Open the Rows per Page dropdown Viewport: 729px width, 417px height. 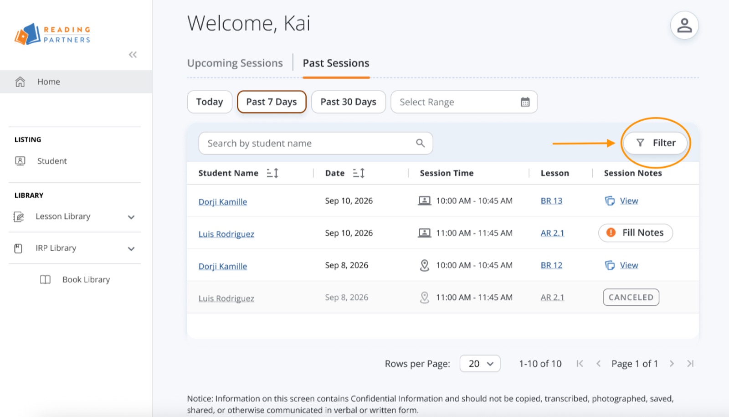tap(480, 364)
